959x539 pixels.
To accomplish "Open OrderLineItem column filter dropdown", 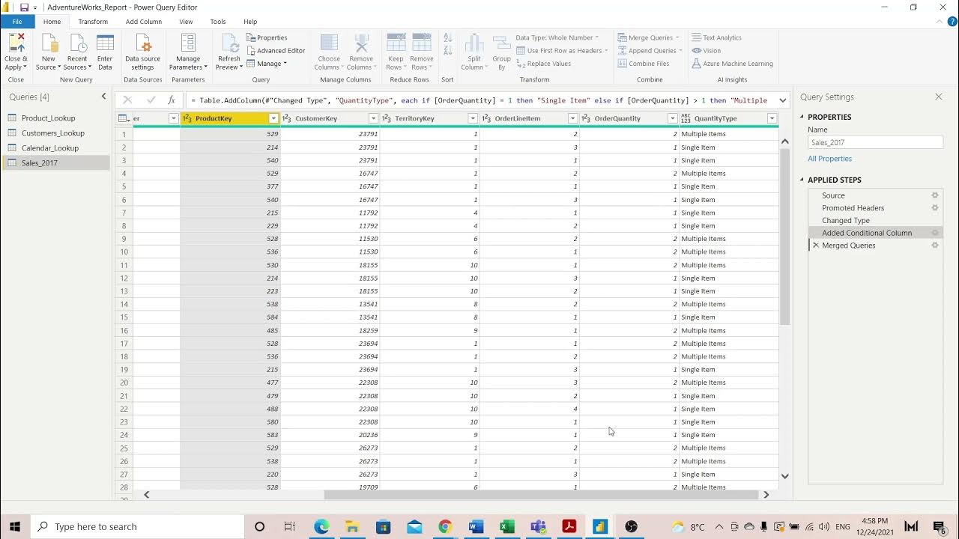I will (572, 118).
